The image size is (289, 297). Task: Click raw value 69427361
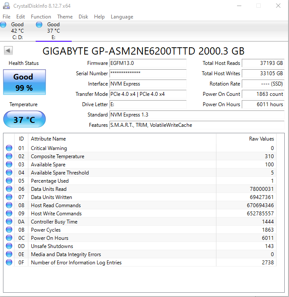pyautogui.click(x=262, y=197)
